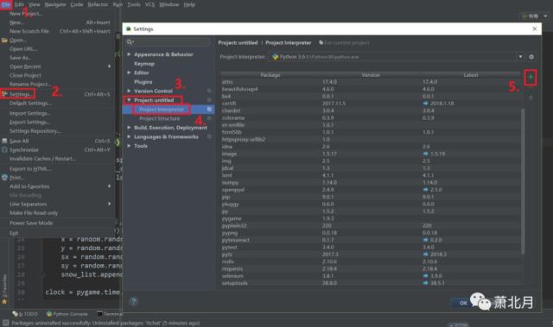The width and height of the screenshot is (553, 327).
Task: Click the Save All disk icon
Action: point(4,141)
